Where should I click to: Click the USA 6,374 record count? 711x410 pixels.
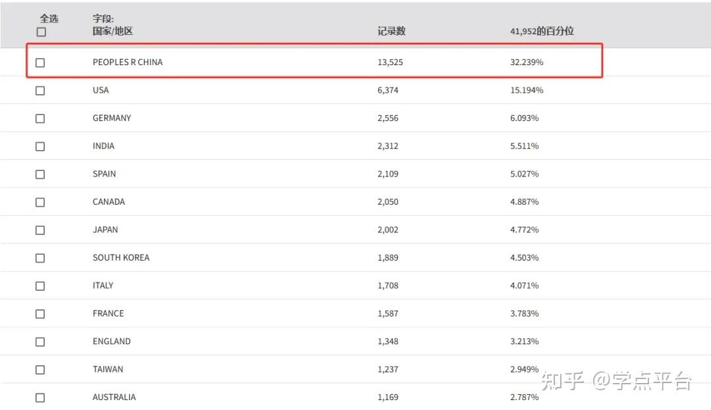[388, 90]
